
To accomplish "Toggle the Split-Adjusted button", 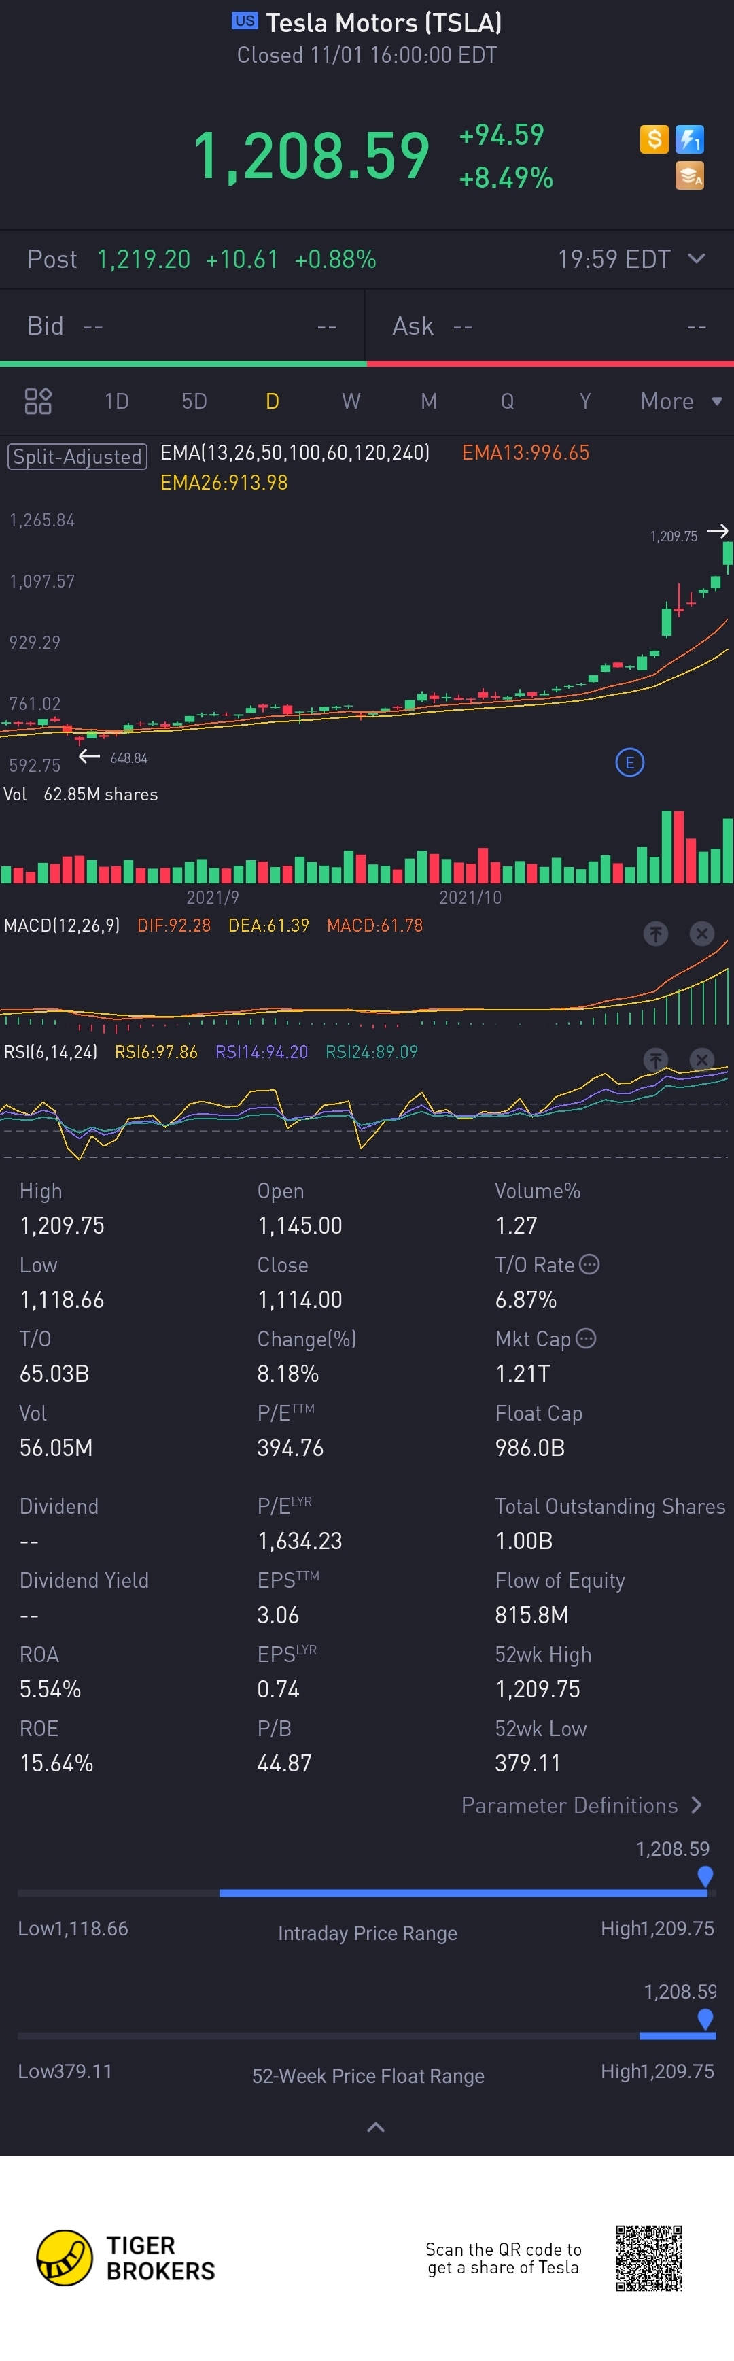I will pos(77,456).
